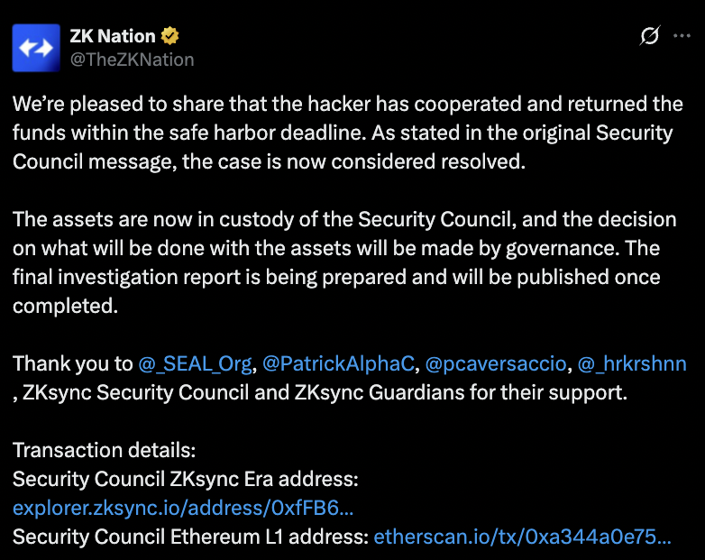Click the @pcaversaccio mention

pyautogui.click(x=495, y=364)
